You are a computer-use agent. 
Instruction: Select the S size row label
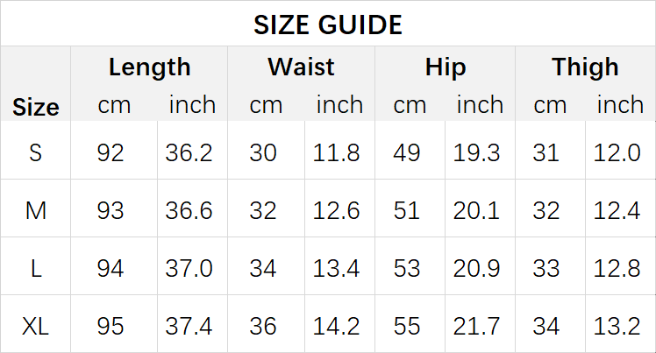pos(36,152)
